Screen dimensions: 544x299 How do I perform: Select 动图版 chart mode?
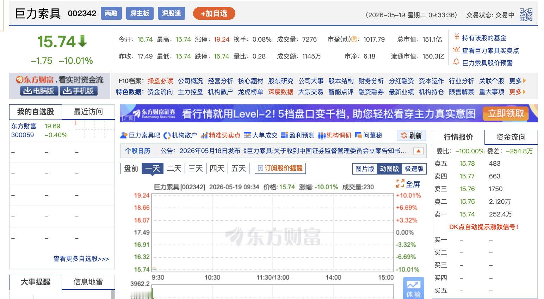click(389, 169)
